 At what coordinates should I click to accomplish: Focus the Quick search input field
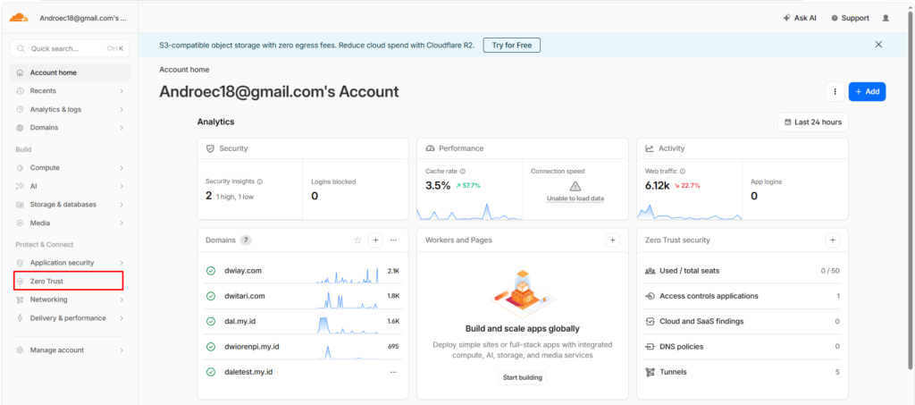(70, 49)
